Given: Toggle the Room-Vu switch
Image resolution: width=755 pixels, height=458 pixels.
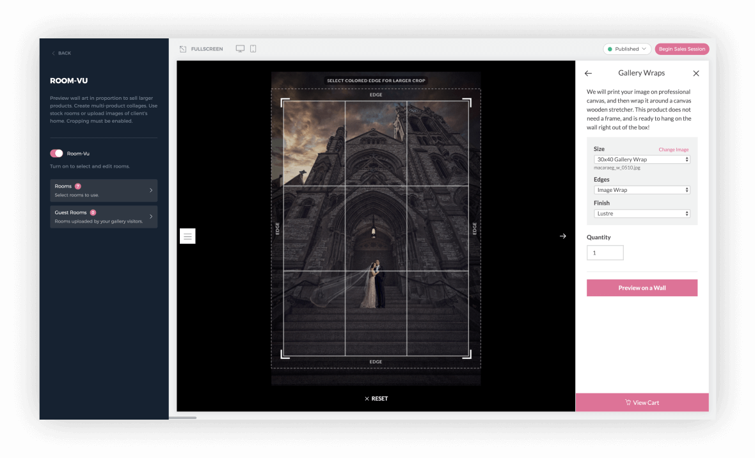Looking at the screenshot, I should click(x=56, y=153).
